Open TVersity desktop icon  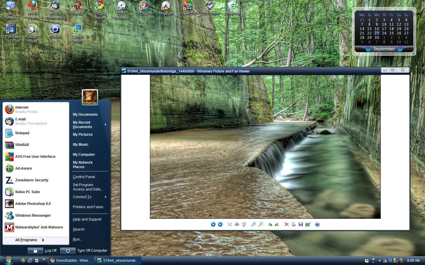(55, 32)
